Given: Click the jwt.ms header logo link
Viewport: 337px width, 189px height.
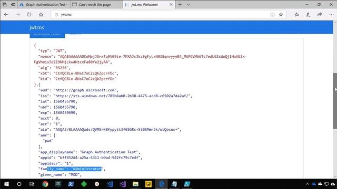Looking at the screenshot, I should click(x=37, y=27).
